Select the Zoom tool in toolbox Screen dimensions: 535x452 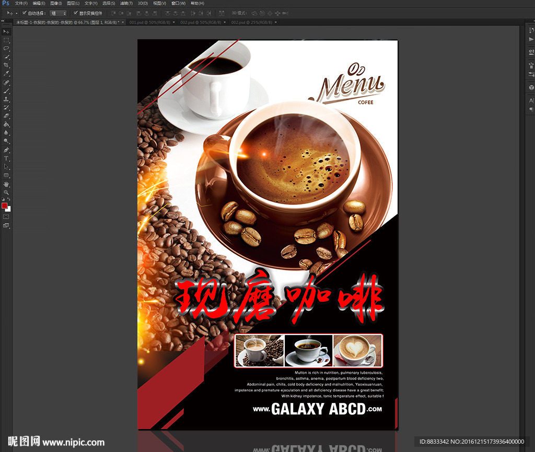coord(6,192)
